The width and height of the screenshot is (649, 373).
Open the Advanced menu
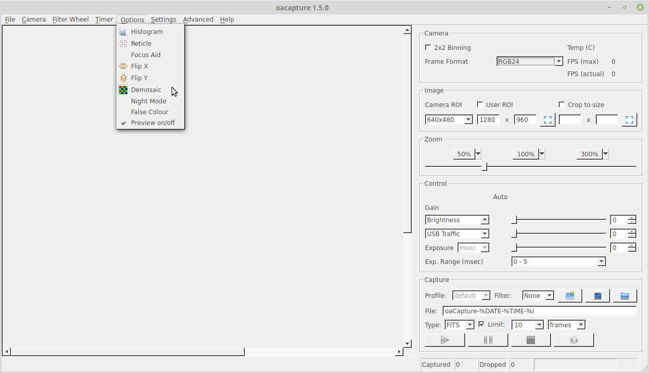tap(198, 20)
